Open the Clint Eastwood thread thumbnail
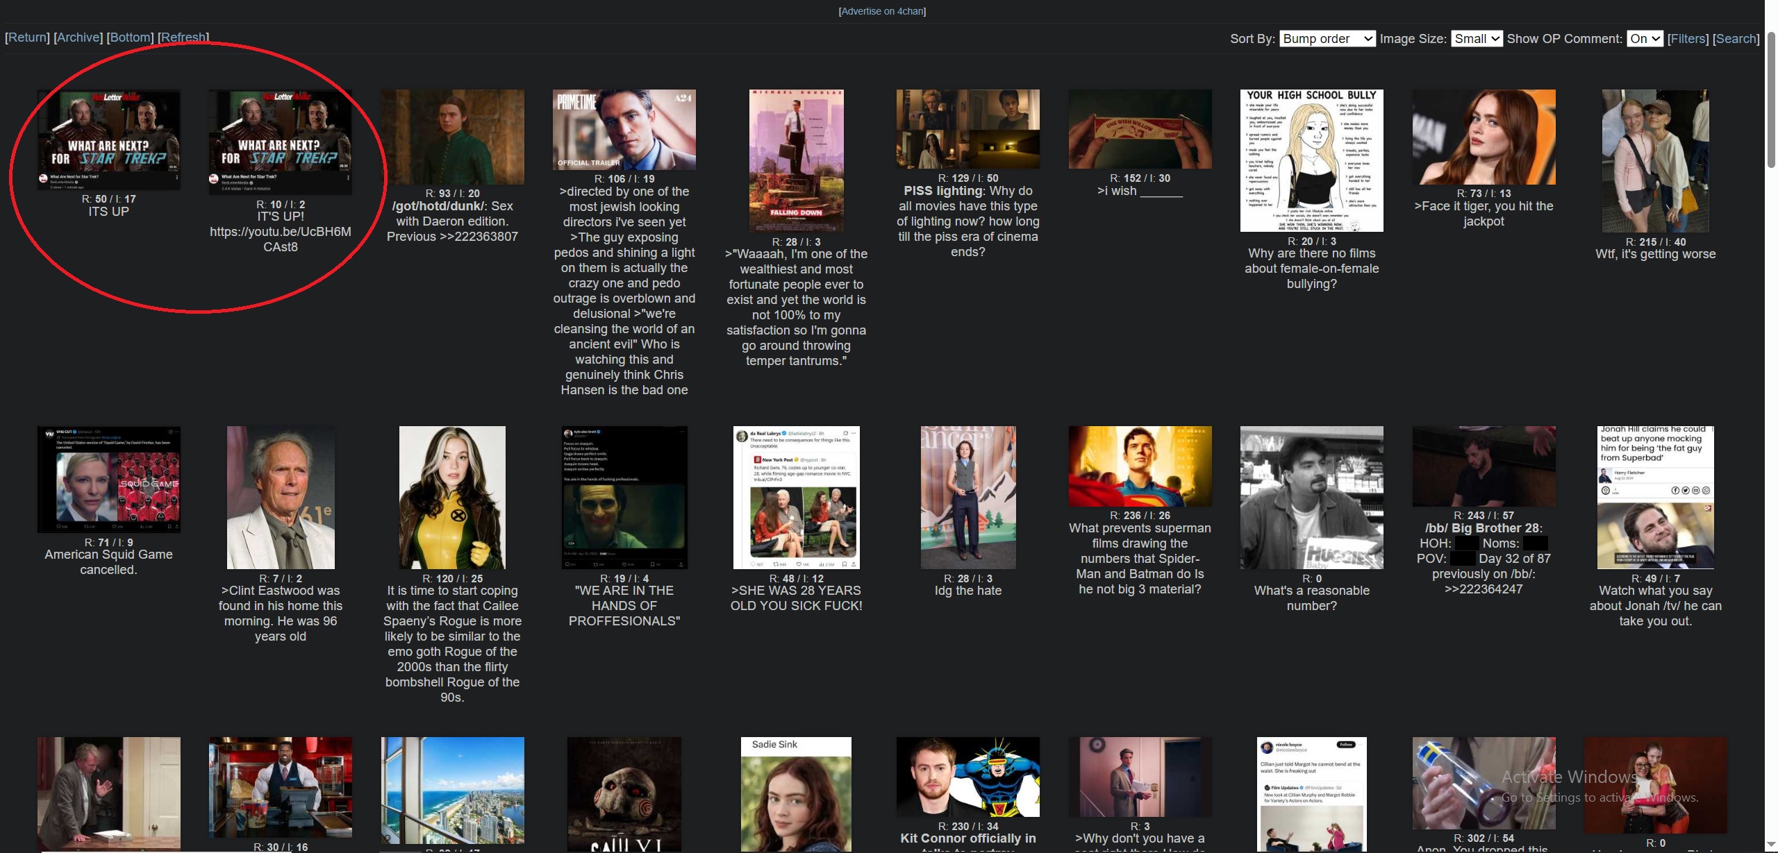The height and width of the screenshot is (853, 1778). click(x=281, y=498)
